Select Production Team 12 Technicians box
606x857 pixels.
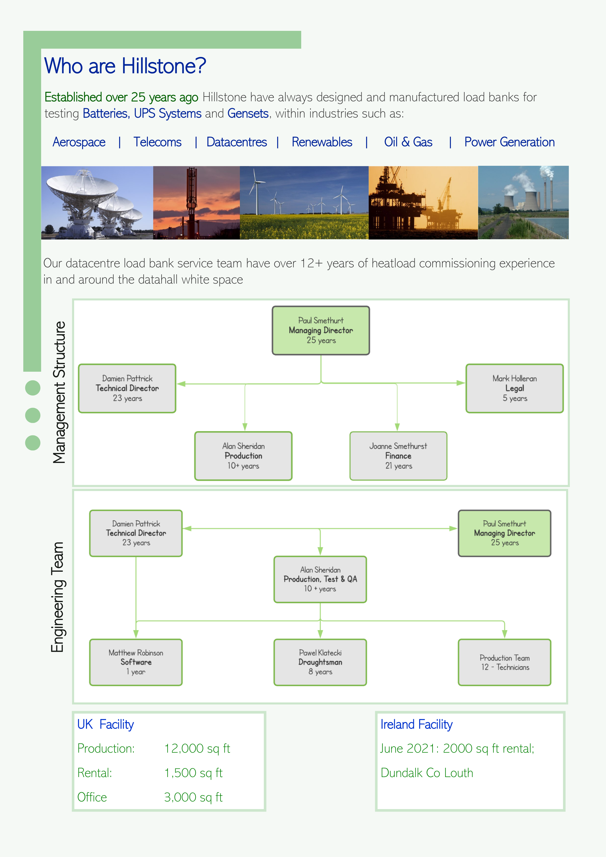[x=504, y=662]
